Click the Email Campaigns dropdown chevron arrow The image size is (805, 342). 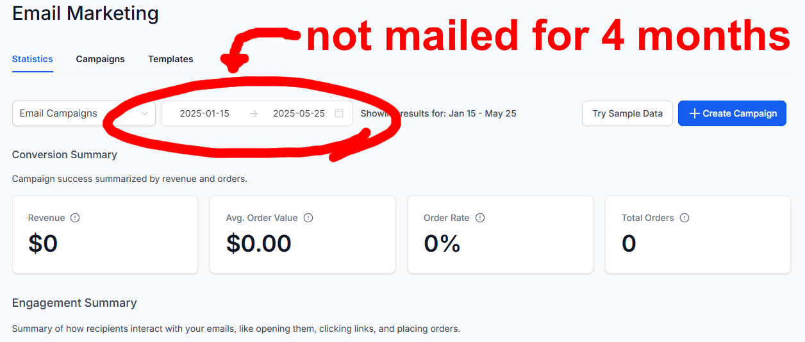[145, 113]
